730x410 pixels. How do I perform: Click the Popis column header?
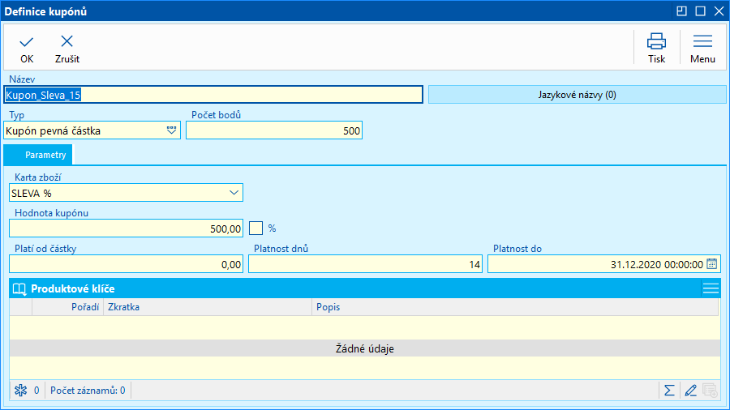click(x=515, y=307)
